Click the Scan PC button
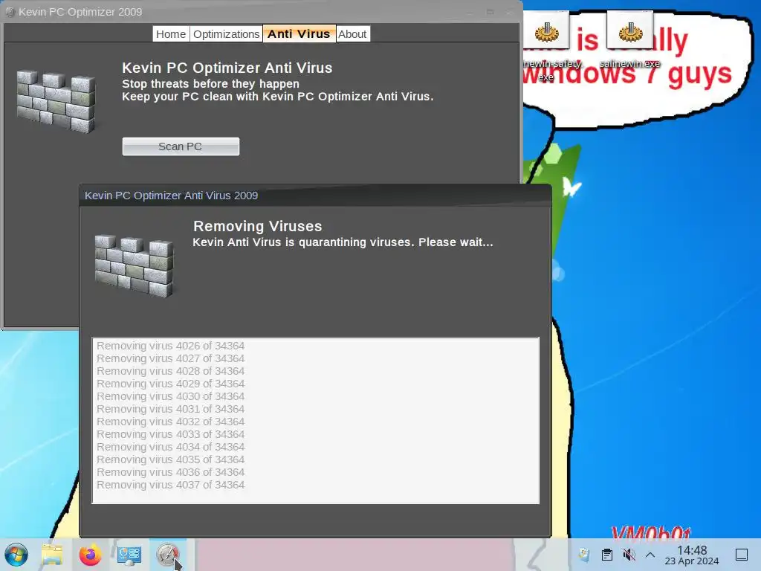Image resolution: width=761 pixels, height=571 pixels. pyautogui.click(x=181, y=146)
